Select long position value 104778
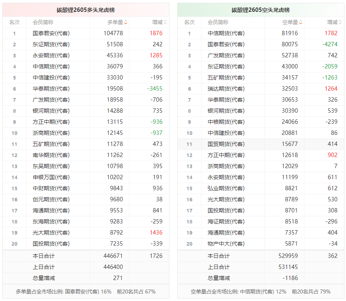The height and width of the screenshot is (301, 346). [x=113, y=33]
